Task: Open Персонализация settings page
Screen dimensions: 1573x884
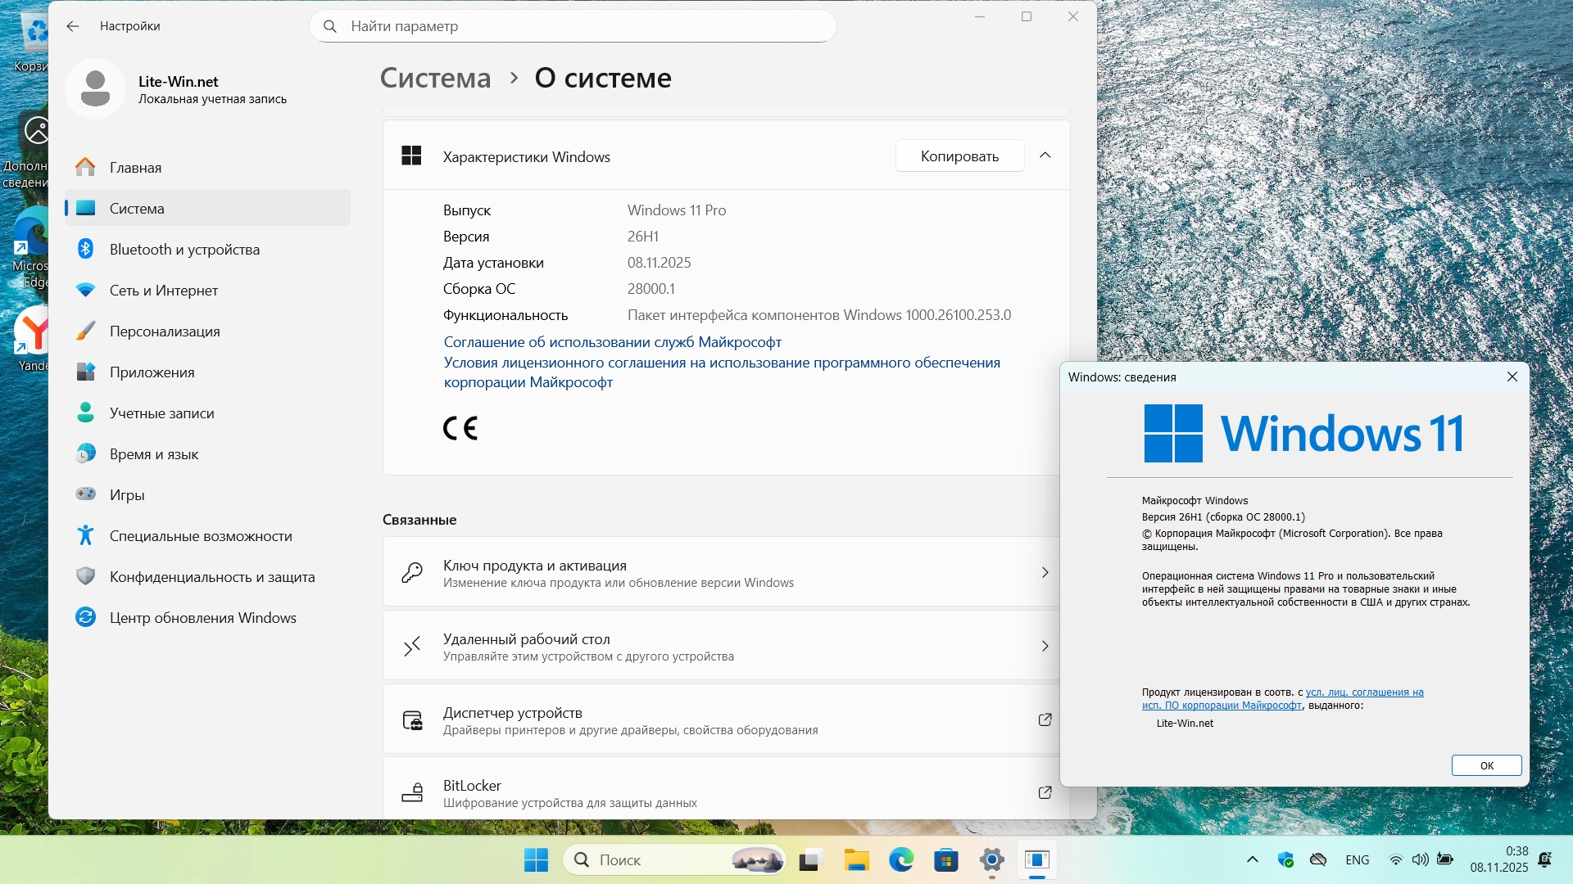Action: (x=165, y=331)
